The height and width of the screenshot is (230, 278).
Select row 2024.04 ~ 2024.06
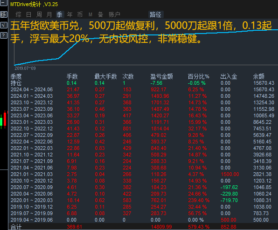(x=143, y=89)
